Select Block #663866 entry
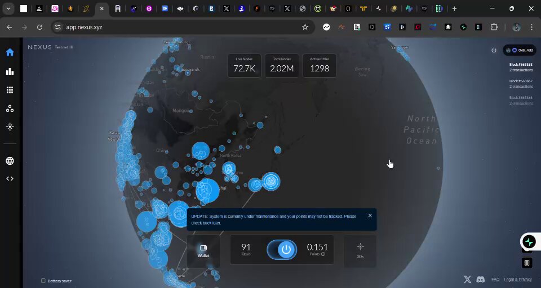541x288 pixels. click(x=521, y=100)
